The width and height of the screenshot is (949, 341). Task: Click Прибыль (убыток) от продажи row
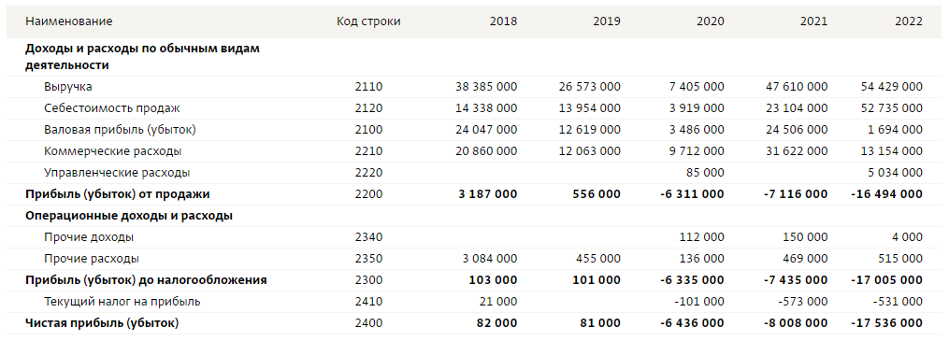coord(474,194)
